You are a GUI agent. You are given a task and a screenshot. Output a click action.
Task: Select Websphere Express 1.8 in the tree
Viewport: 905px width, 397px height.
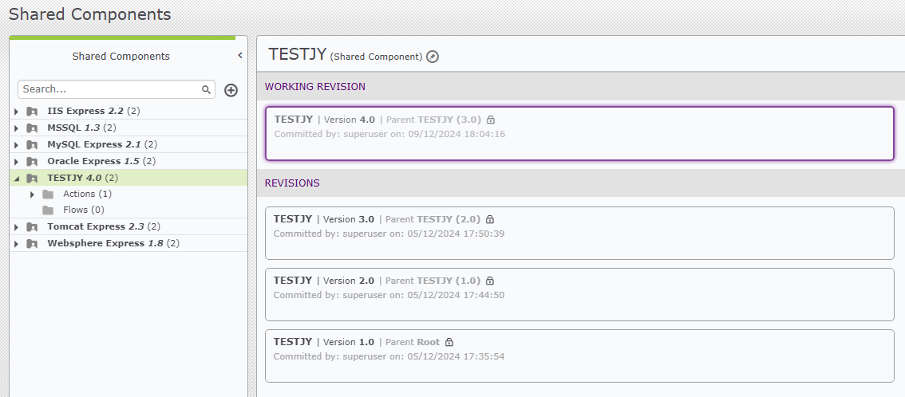point(113,243)
